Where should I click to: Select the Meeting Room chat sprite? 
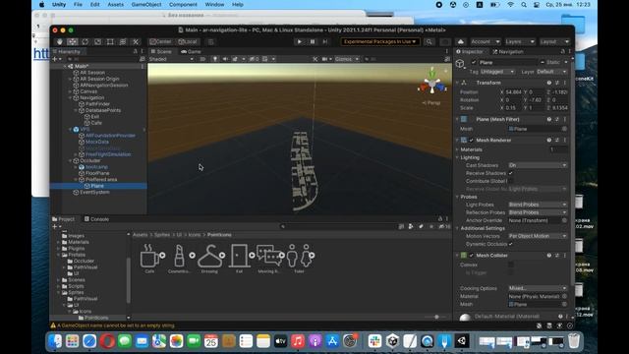pyautogui.click(x=268, y=259)
